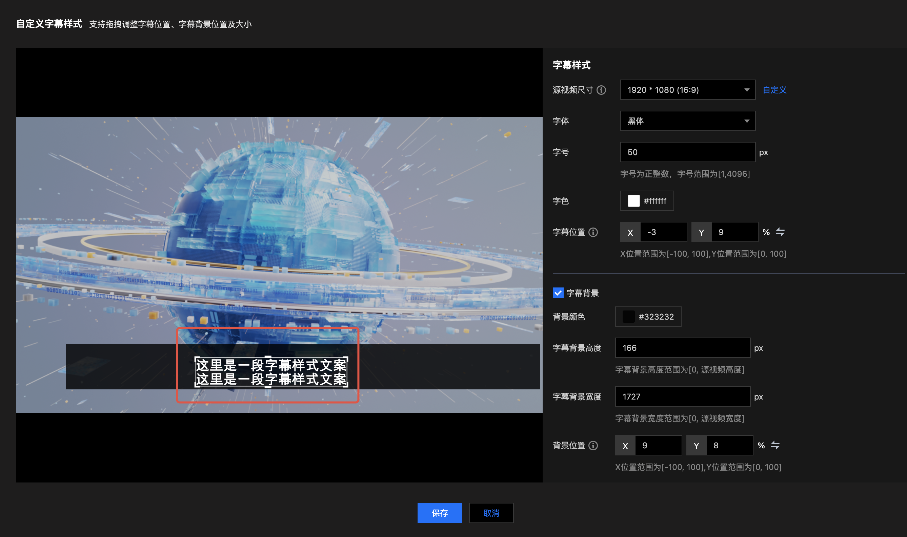Uncheck the 字幕背景 checkbox
The image size is (907, 537).
click(558, 293)
